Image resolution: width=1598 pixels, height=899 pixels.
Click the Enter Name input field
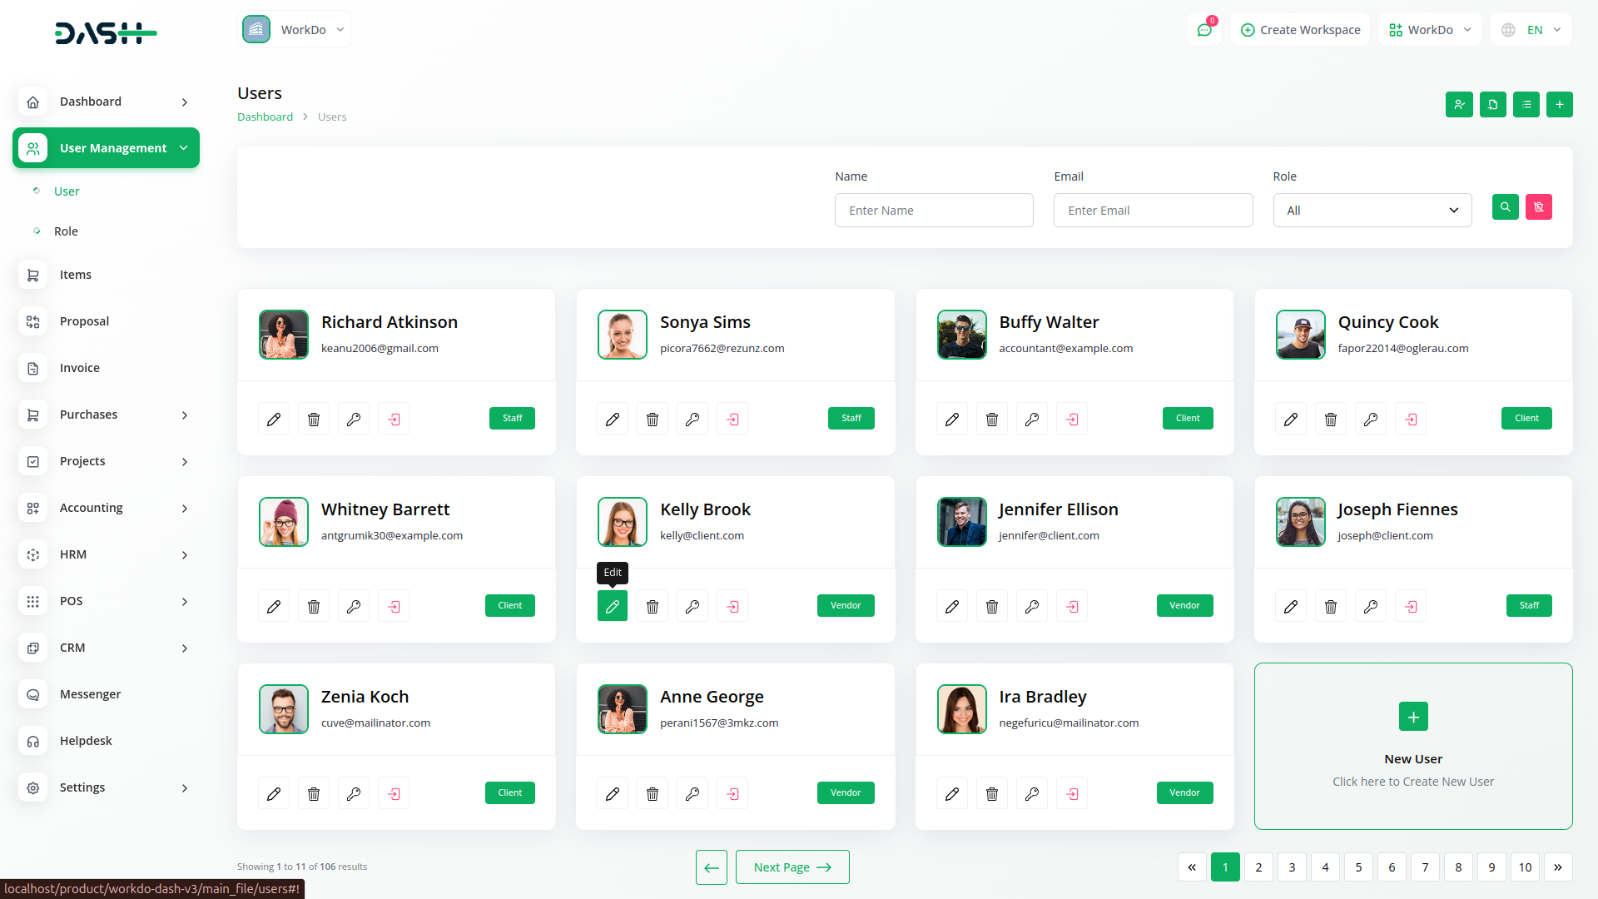tap(933, 210)
